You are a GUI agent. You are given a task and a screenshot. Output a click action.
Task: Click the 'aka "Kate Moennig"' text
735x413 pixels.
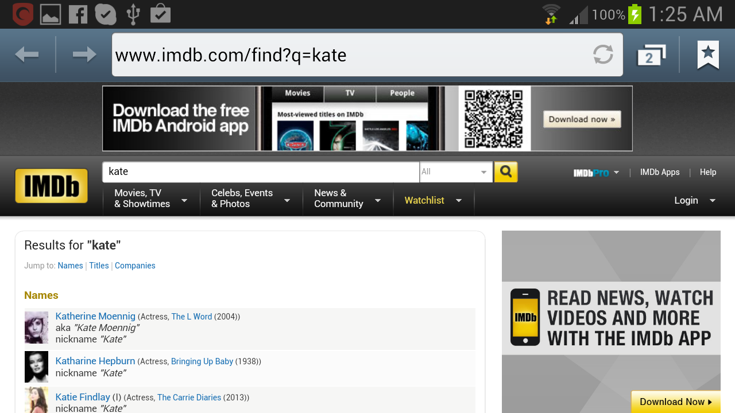(97, 328)
